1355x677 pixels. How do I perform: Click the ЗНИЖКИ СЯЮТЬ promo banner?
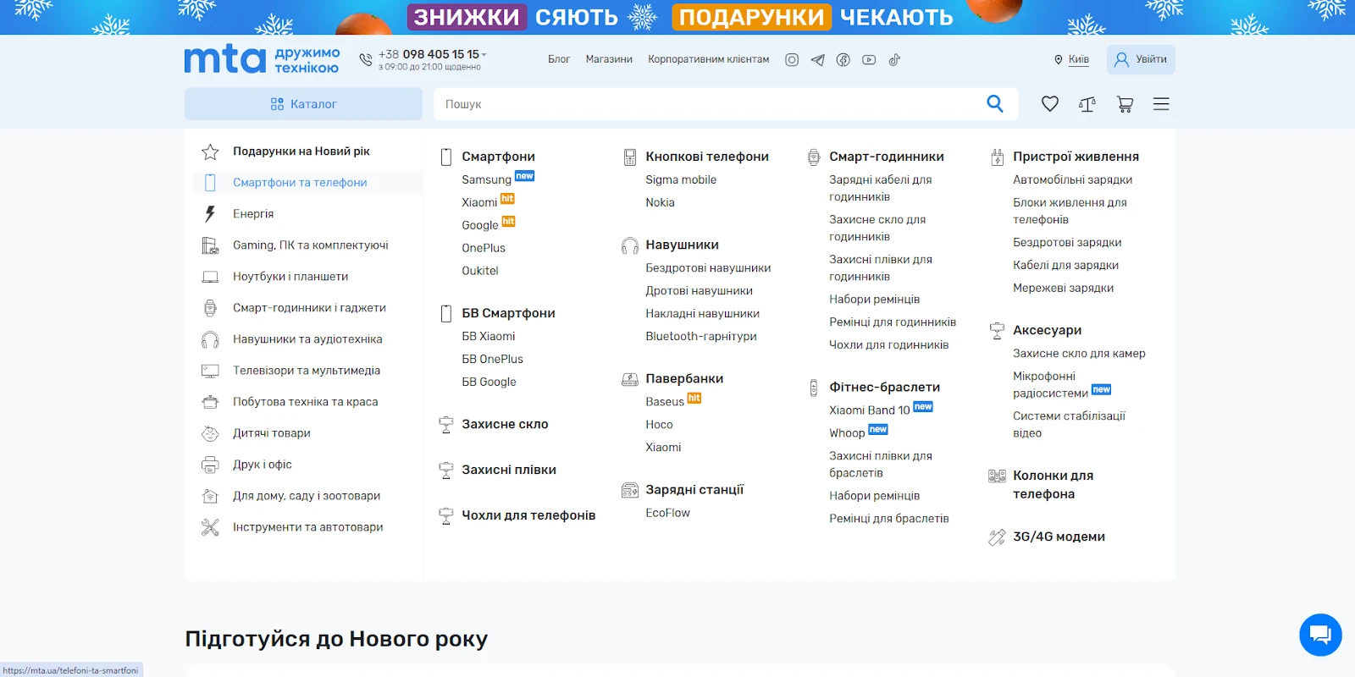click(677, 17)
